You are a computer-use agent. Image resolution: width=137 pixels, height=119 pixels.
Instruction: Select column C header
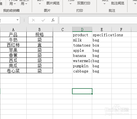point(63,29)
